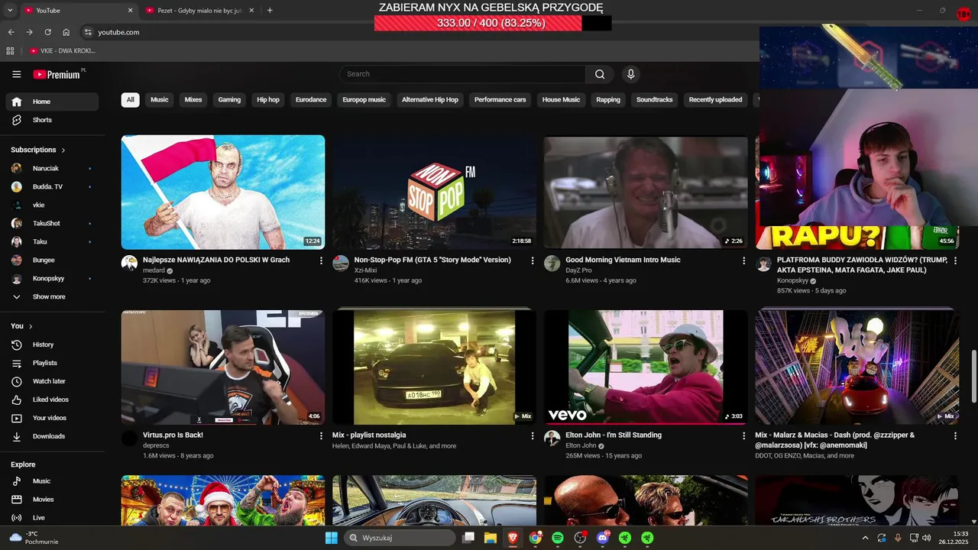Select the Gaming filter chip
The width and height of the screenshot is (978, 550).
point(229,100)
